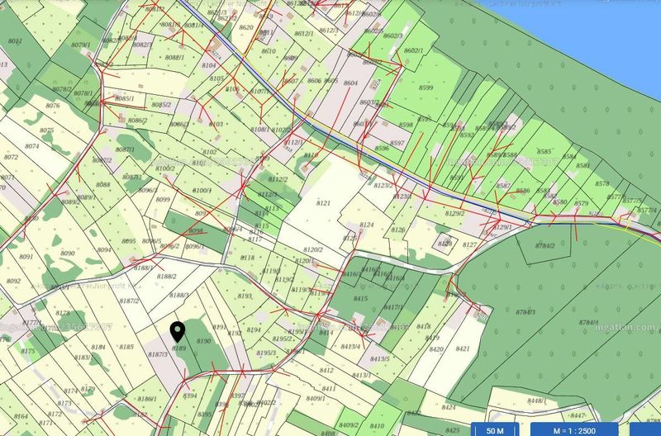Click parcel label 8784/2
Image resolution: width=661 pixels, height=436 pixels.
click(545, 245)
